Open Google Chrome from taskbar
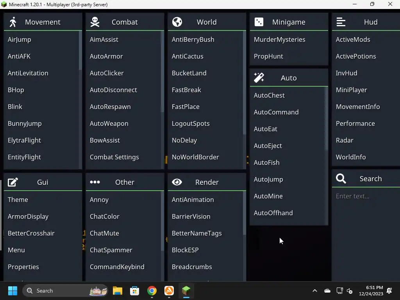Screen dimensions: 400x300 [x=152, y=291]
